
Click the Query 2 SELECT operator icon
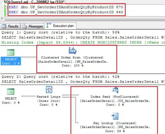coord(11,91)
